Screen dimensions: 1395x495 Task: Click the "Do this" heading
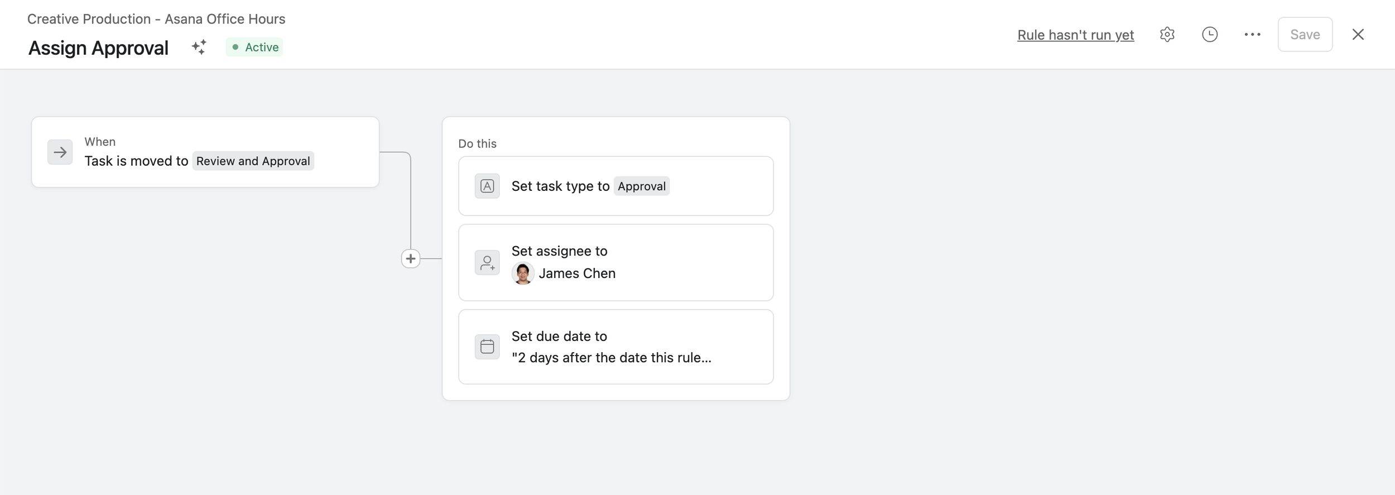point(477,143)
